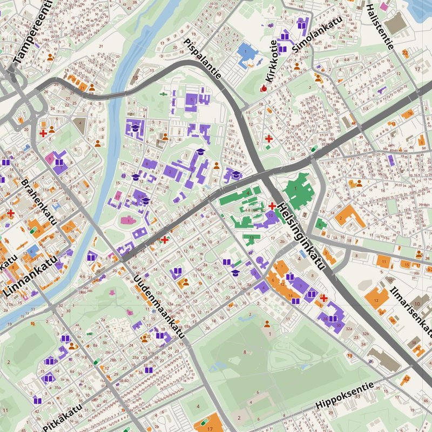
Task: Click book icon in the bottom-left corner near 42
Action: (x=38, y=401)
